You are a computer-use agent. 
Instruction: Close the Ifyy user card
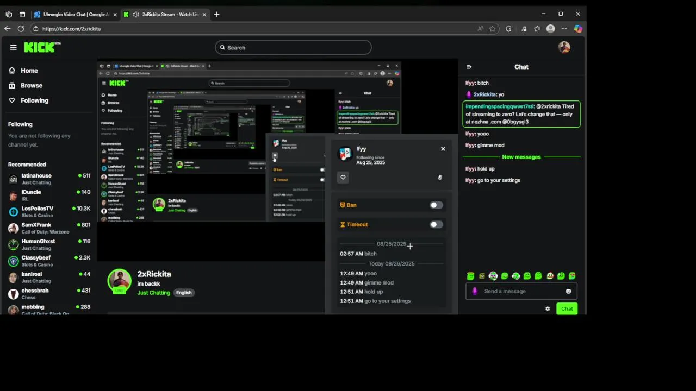coord(443,149)
